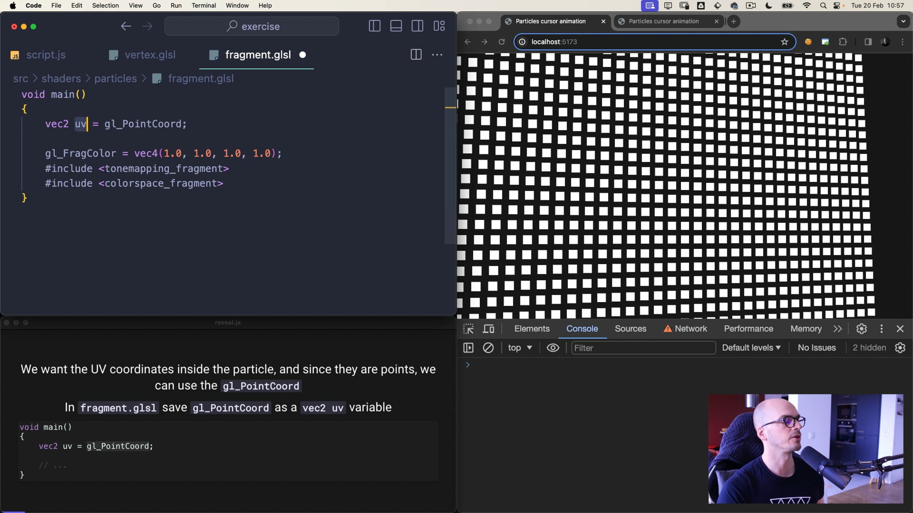Click DevTools inspect element icon

coord(468,329)
